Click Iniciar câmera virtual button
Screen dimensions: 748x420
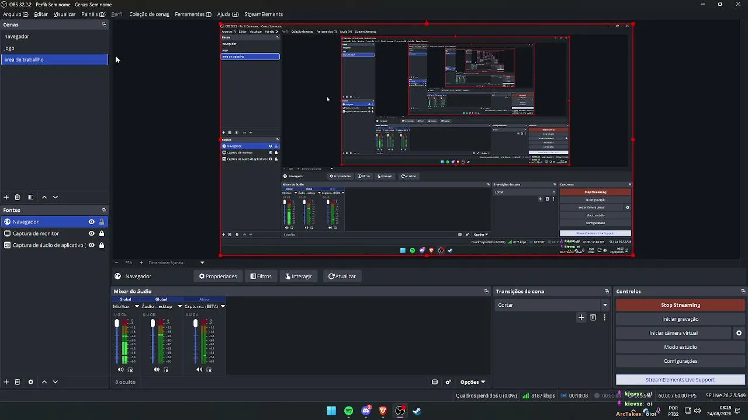(x=673, y=333)
